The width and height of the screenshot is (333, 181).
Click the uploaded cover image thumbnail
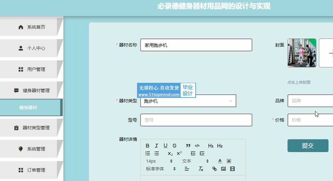[x=302, y=53]
